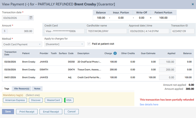196x118 pixels.
Task: Toggle the Paid at patient visit checkbox
Action: 89,44
